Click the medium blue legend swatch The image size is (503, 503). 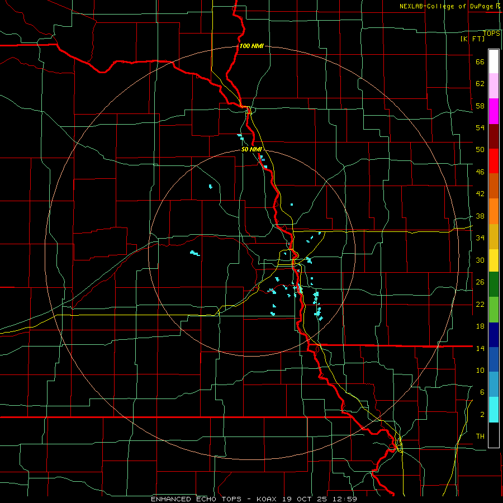tap(493, 359)
